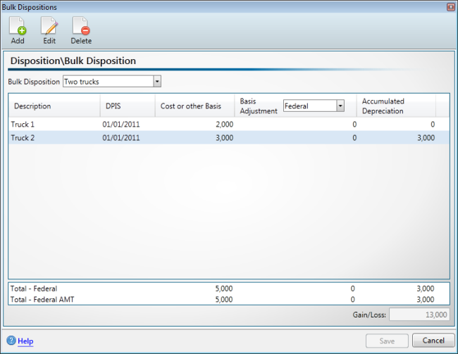
Task: Click the blue Help question mark icon
Action: [x=11, y=341]
